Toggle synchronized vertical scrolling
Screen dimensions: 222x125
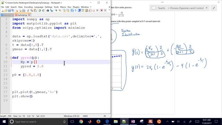pyautogui.click(x=64, y=10)
